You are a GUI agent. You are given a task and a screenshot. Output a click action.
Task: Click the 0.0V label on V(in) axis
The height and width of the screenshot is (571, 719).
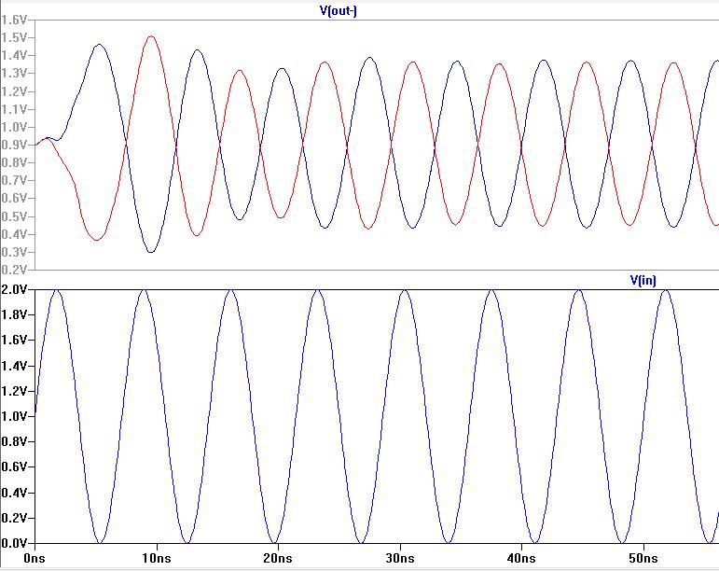pyautogui.click(x=14, y=543)
